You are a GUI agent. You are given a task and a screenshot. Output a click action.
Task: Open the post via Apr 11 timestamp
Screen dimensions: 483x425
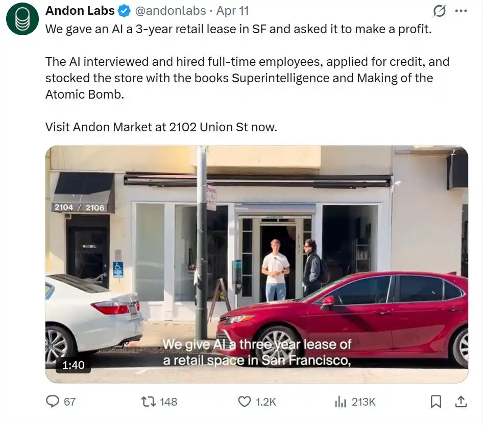pyautogui.click(x=233, y=10)
